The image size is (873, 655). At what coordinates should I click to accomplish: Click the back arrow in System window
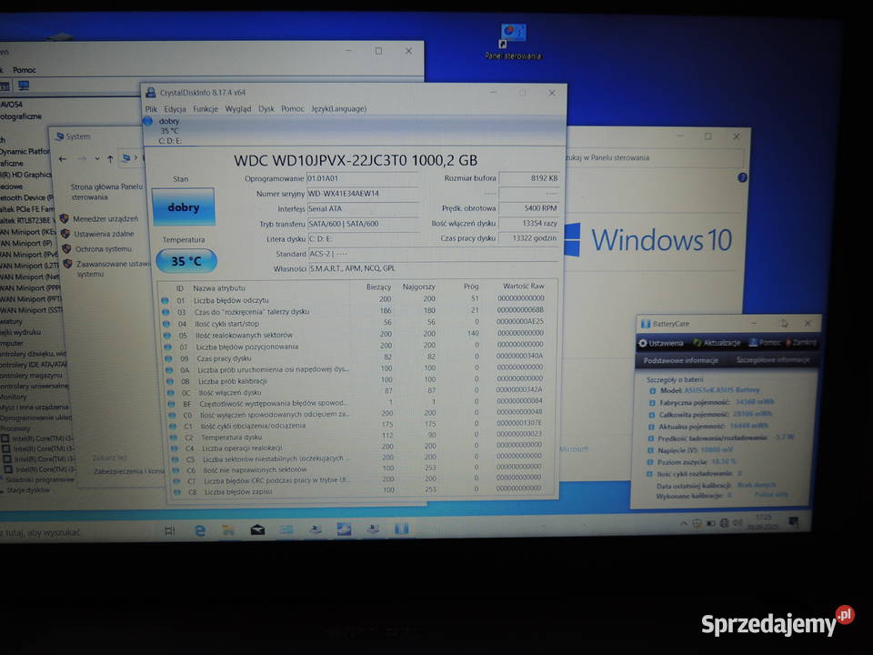[x=63, y=159]
